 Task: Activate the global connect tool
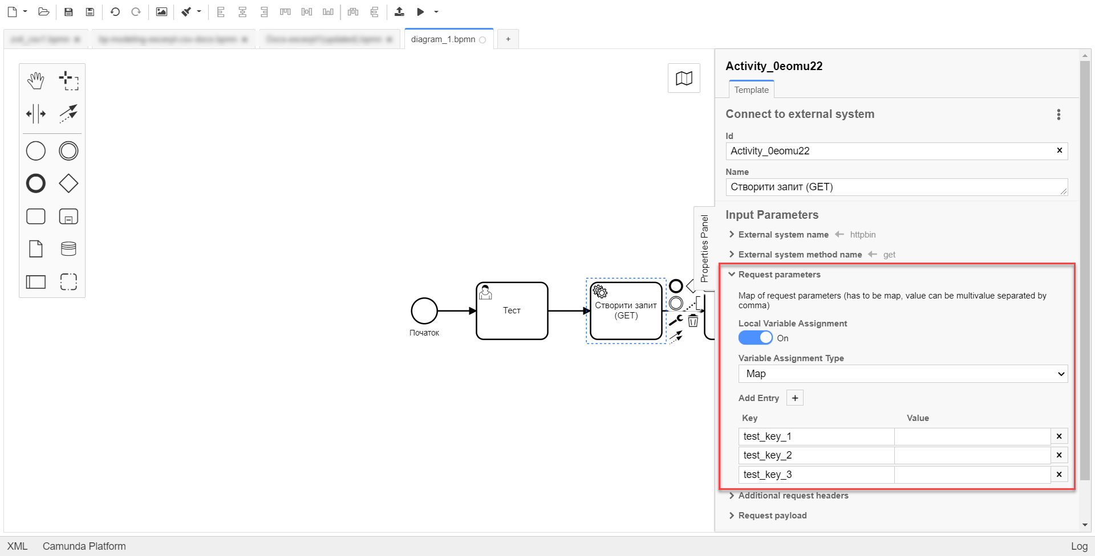(x=68, y=113)
